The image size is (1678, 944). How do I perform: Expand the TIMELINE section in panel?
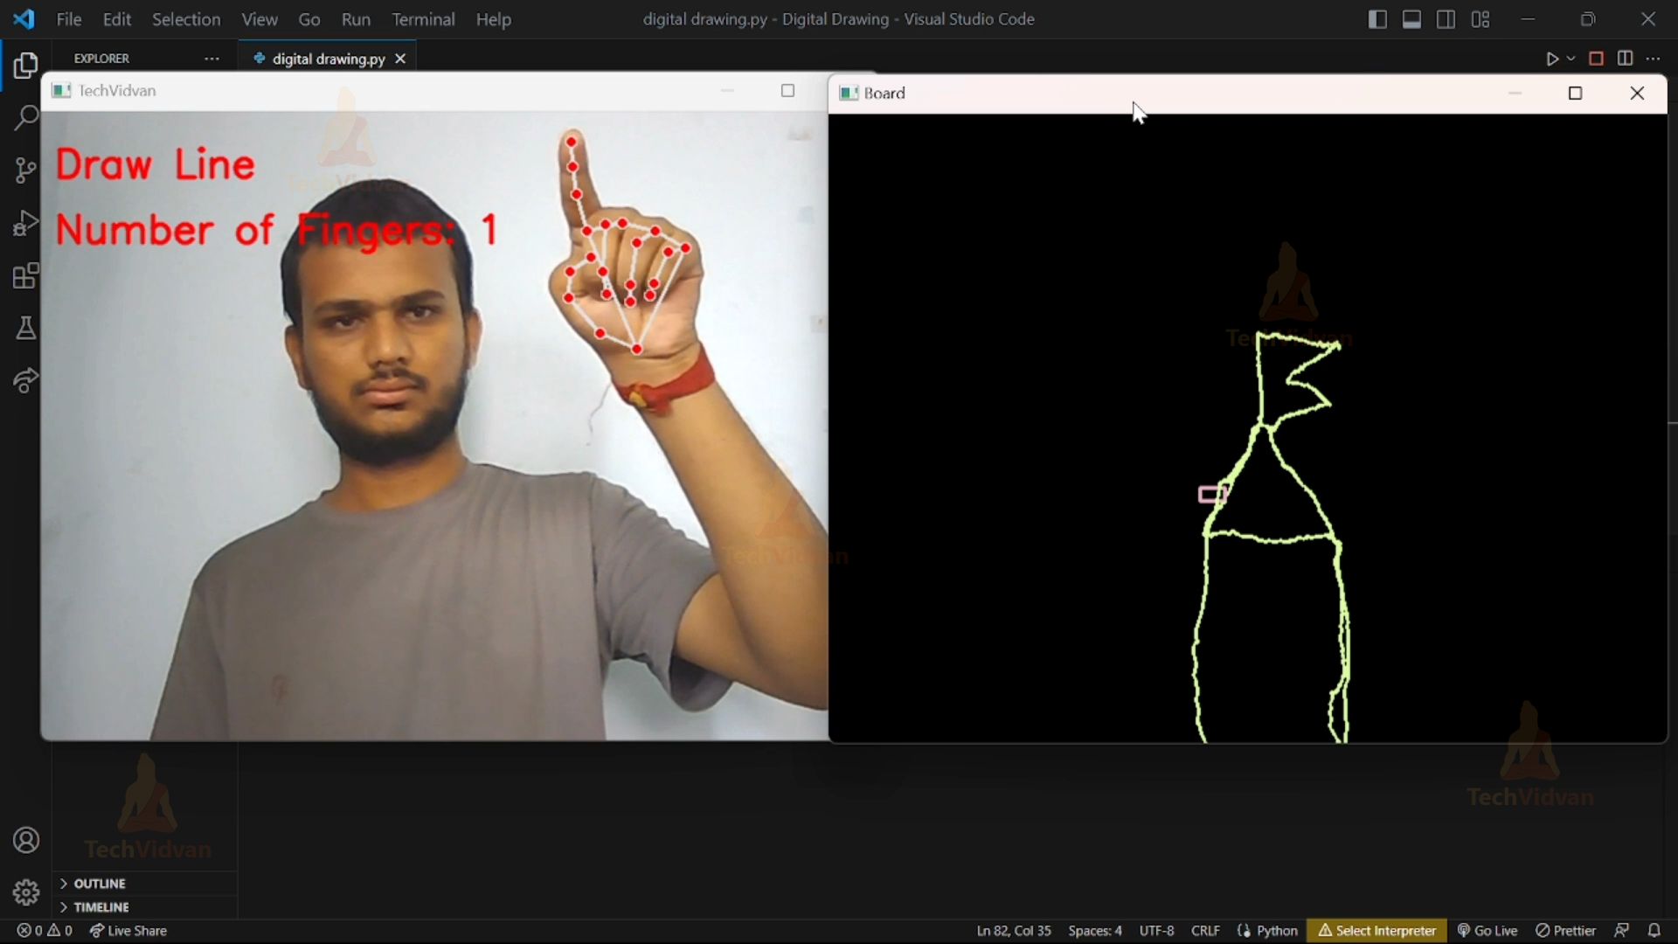66,907
